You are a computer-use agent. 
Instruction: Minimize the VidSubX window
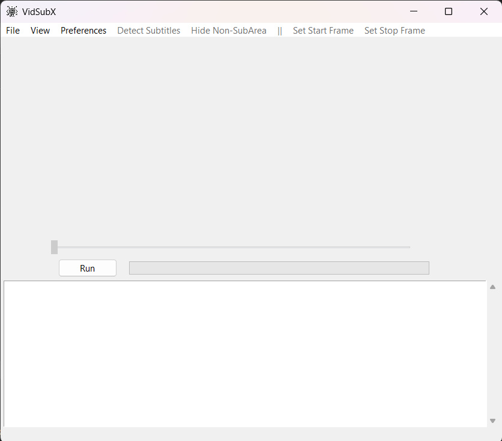tap(413, 11)
